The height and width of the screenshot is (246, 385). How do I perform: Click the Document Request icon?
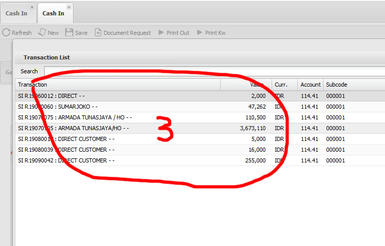[x=98, y=33]
